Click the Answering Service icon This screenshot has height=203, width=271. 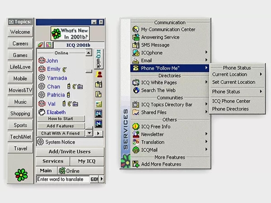click(135, 37)
